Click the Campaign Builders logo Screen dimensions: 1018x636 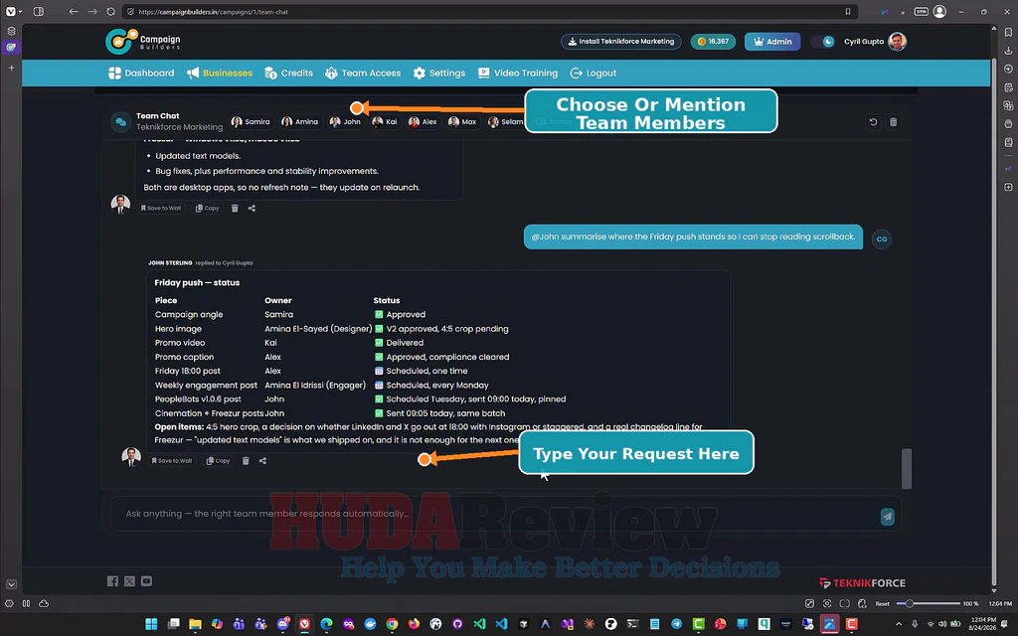[x=143, y=42]
